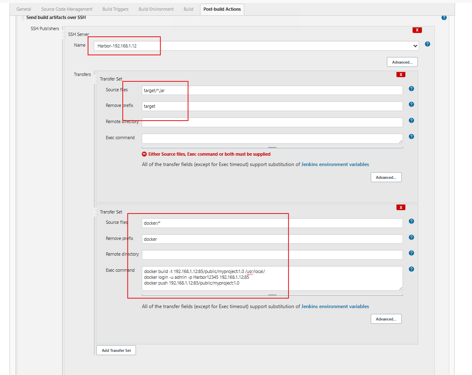This screenshot has height=375, width=472.
Task: Open help for first Transfer Set Exec command
Action: [x=411, y=137]
